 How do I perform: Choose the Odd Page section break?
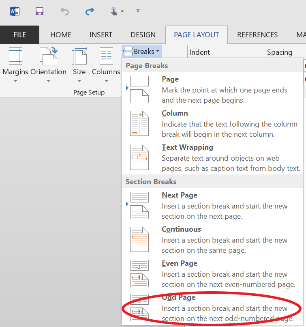tap(212, 308)
